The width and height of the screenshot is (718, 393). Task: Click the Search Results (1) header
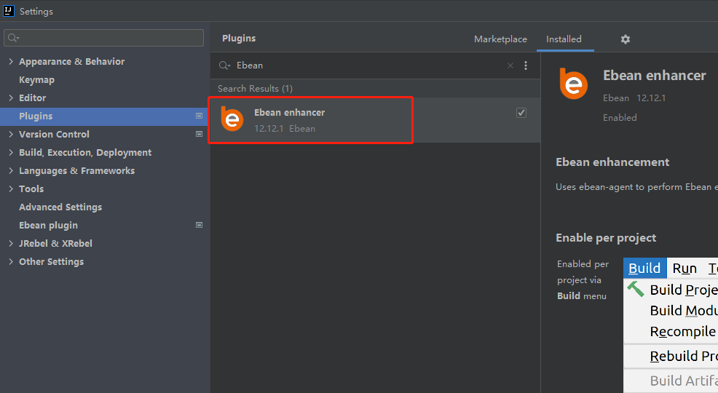pyautogui.click(x=255, y=89)
